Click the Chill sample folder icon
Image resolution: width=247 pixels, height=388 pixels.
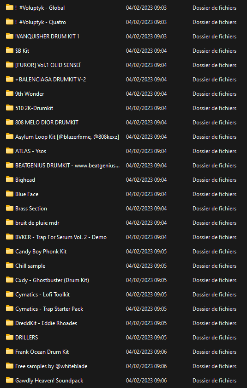10,266
